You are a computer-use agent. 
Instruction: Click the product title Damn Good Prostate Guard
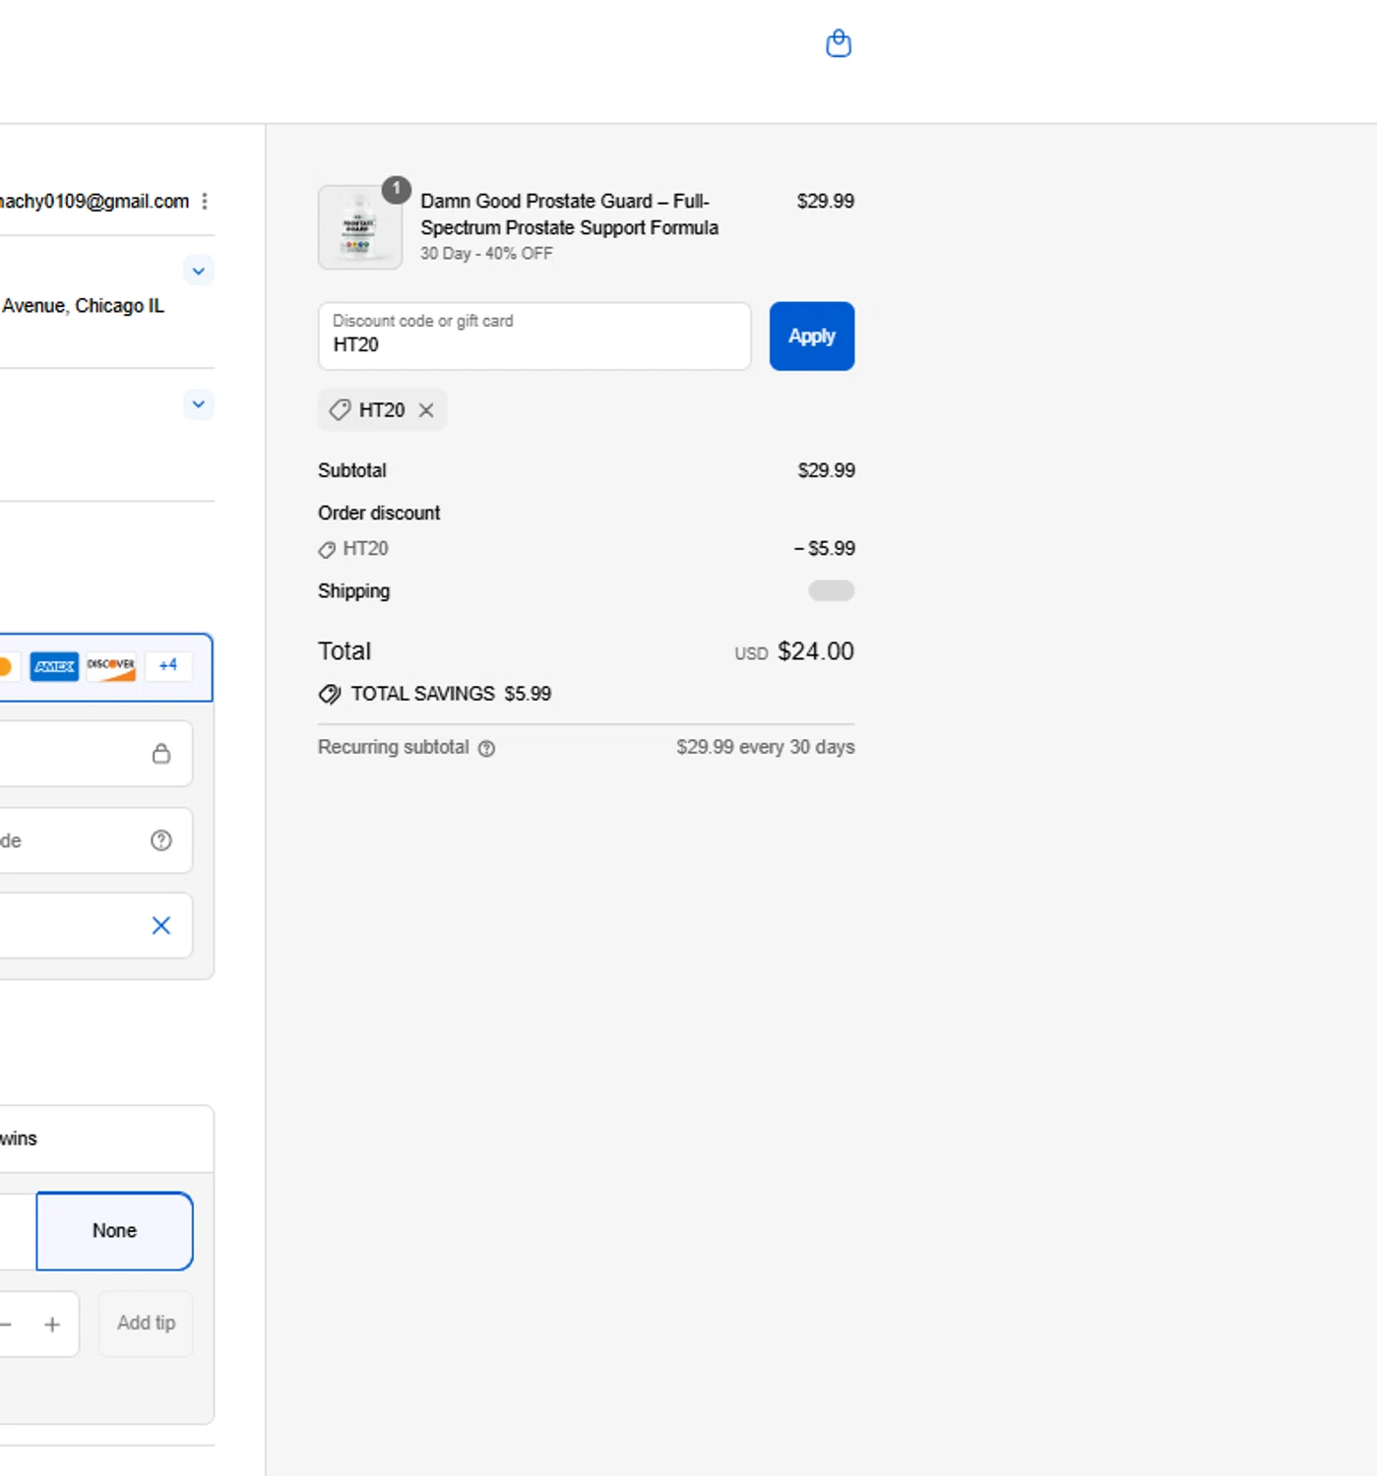(x=569, y=215)
